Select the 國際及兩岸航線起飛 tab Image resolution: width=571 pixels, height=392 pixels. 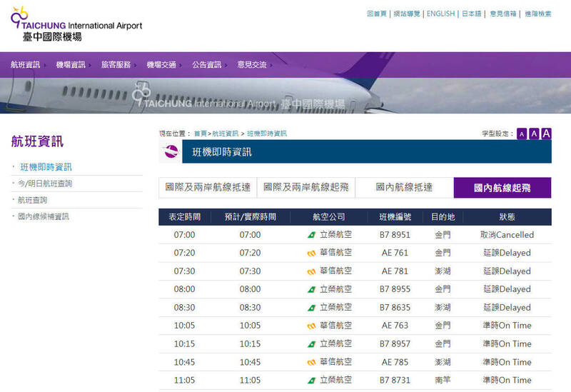coord(305,188)
